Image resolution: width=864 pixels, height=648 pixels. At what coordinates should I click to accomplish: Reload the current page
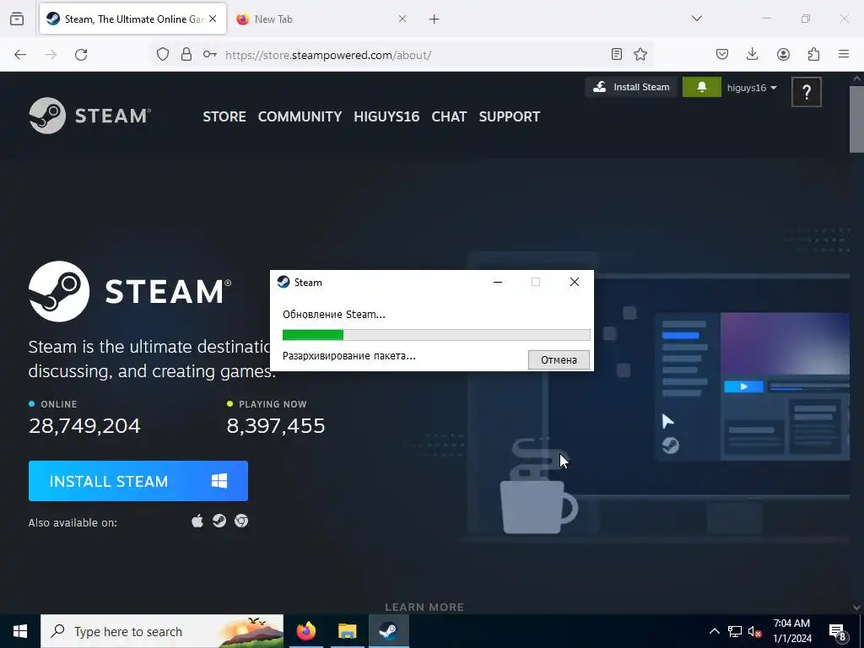[81, 55]
